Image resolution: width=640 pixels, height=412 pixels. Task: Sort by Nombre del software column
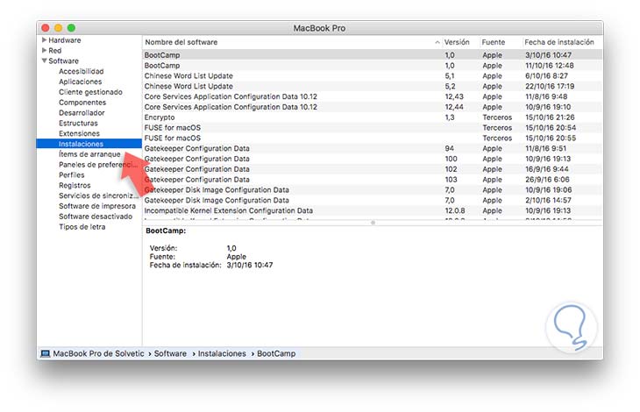[181, 42]
